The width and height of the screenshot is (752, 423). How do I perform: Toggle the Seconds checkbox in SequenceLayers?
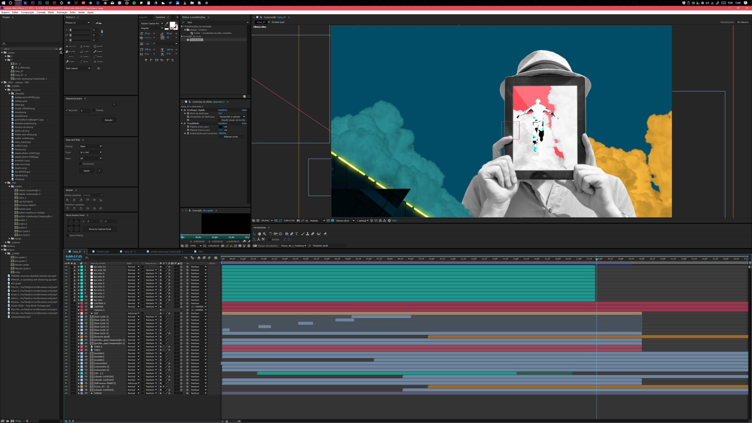point(67,110)
